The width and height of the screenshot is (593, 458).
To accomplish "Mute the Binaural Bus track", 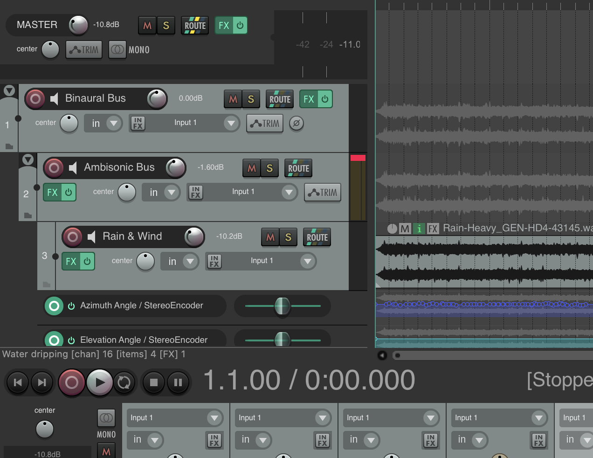I will click(x=233, y=99).
